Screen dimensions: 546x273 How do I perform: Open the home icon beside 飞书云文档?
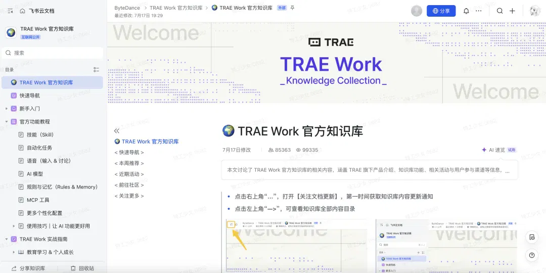click(23, 11)
